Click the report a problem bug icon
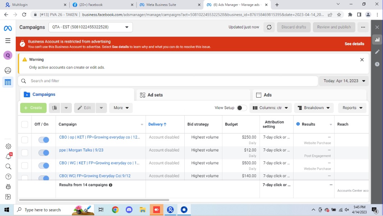This screenshot has height=216, width=383. pyautogui.click(x=8, y=187)
